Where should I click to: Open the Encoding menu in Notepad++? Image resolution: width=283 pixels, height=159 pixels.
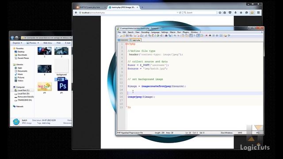pos(145,32)
